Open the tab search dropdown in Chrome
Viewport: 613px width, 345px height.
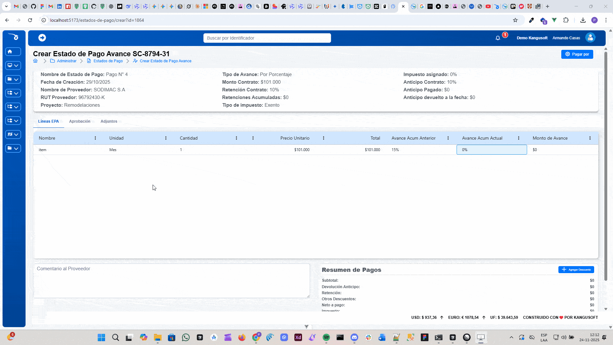(6, 6)
